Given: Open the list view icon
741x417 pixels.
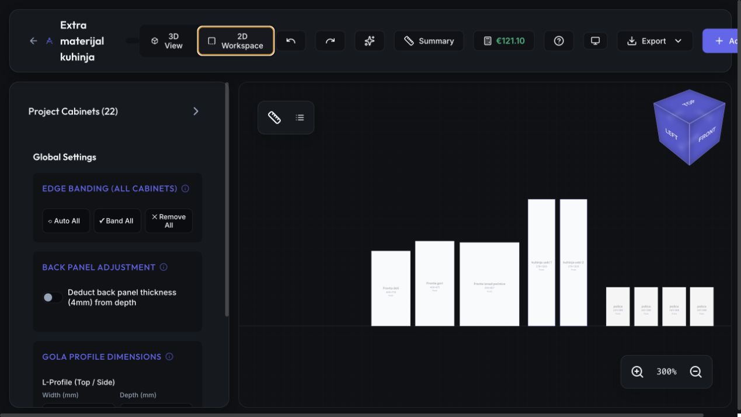Looking at the screenshot, I should [300, 117].
